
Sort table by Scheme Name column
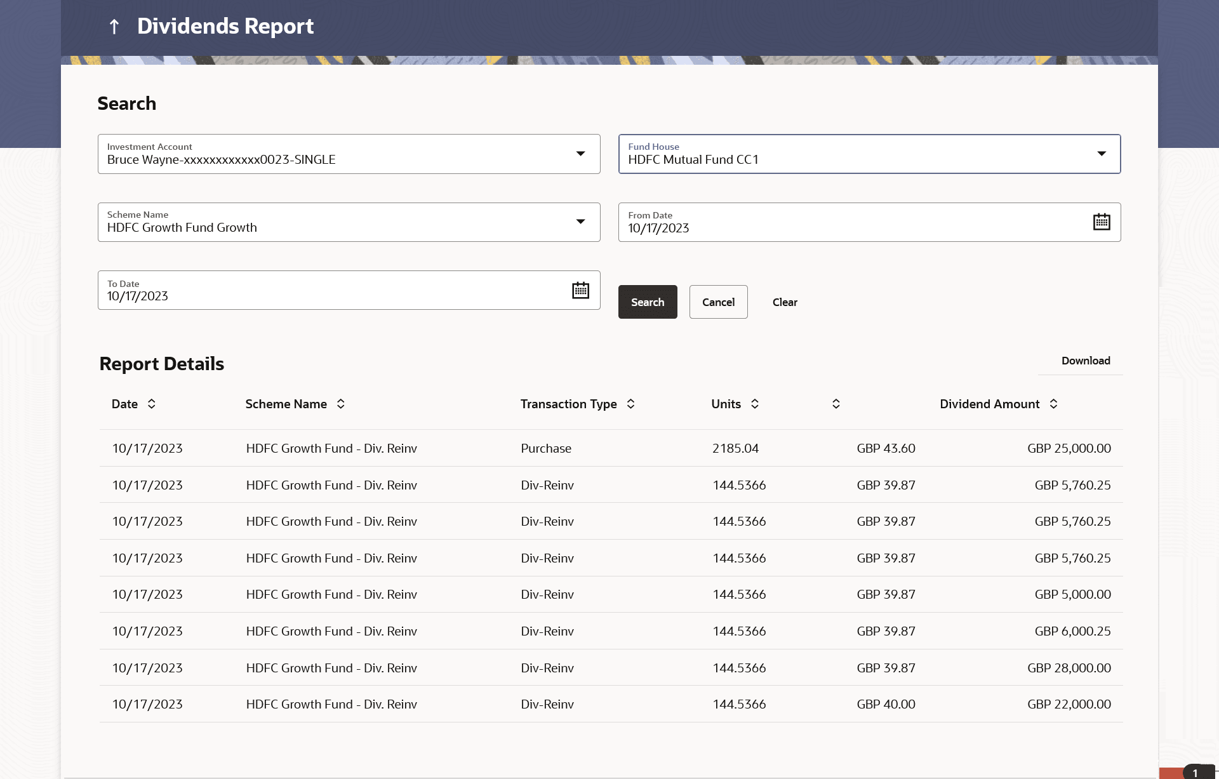340,404
